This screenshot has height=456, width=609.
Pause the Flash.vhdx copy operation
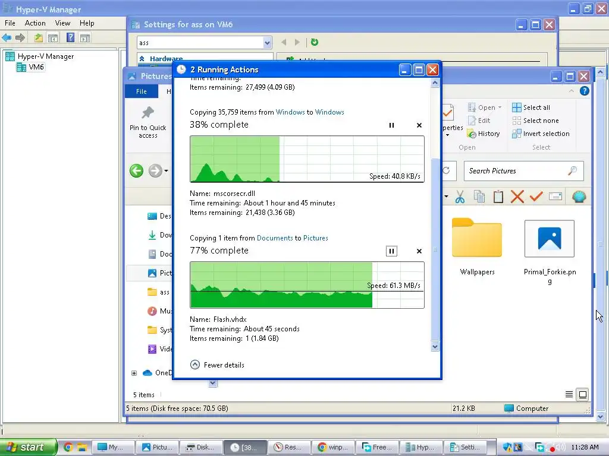coord(391,251)
